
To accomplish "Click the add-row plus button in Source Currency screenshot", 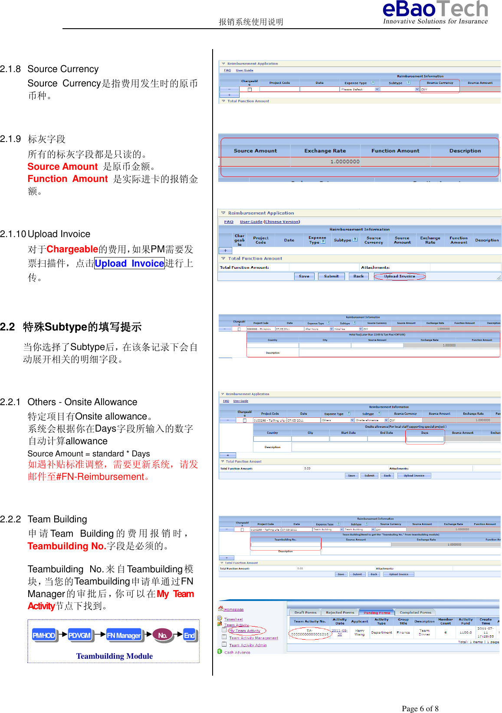I will point(230,95).
